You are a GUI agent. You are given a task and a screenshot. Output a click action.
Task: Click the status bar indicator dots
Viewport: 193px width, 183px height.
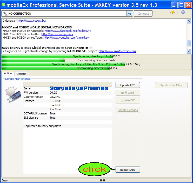coord(102,180)
